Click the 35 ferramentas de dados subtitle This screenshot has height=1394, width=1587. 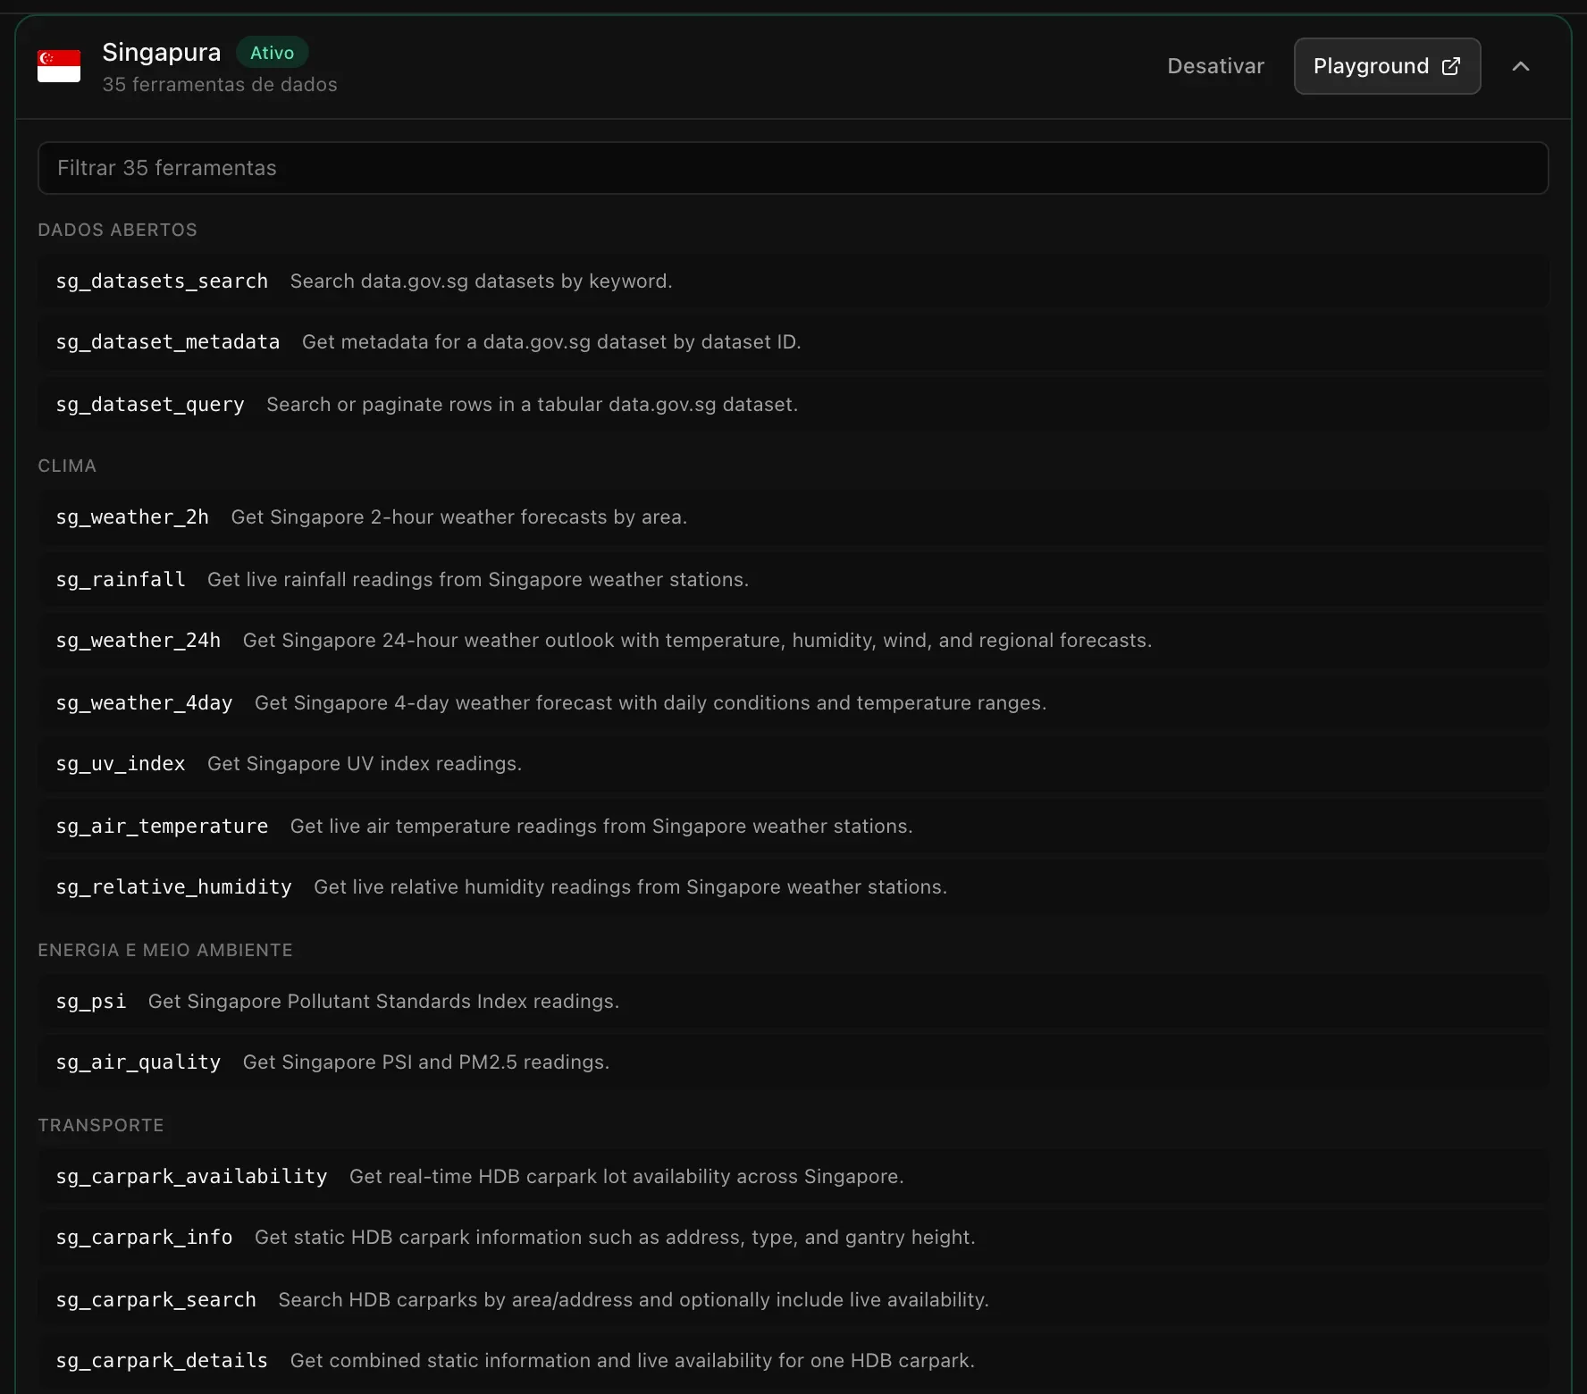pyautogui.click(x=220, y=85)
